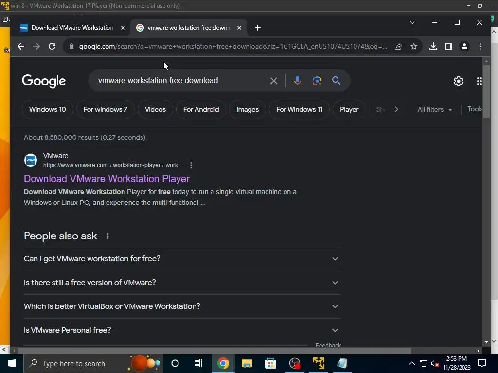This screenshot has width=498, height=373.
Task: Open the Chrome three-dot menu
Action: tap(480, 46)
